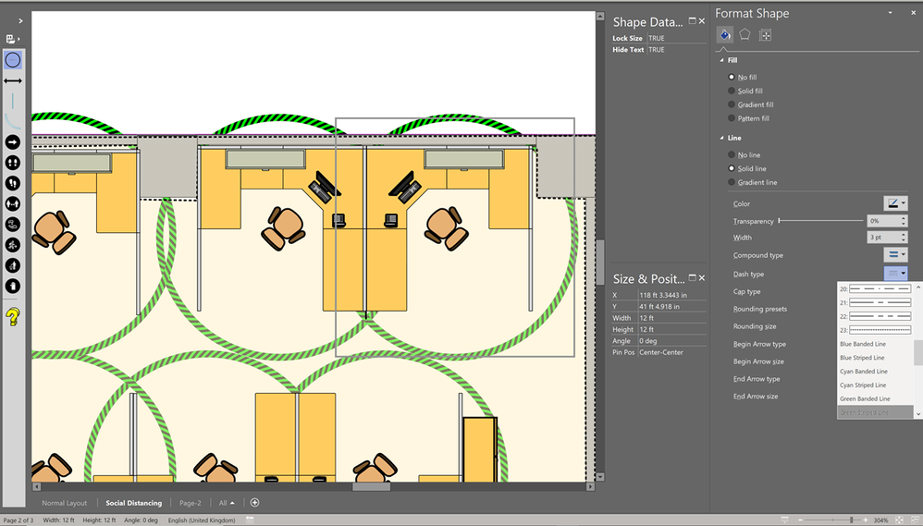Open the Compound type dropdown
This screenshot has height=526, width=923.
click(895, 255)
